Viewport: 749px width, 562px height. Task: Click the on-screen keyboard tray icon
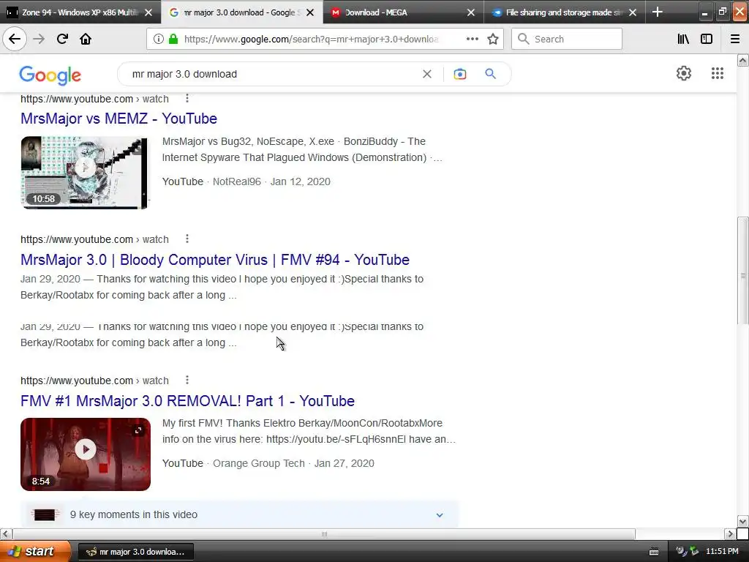pos(654,552)
